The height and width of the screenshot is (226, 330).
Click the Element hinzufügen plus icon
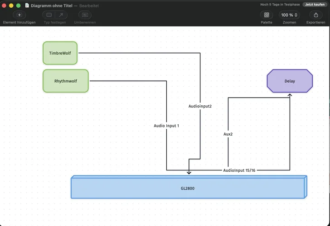[19, 15]
